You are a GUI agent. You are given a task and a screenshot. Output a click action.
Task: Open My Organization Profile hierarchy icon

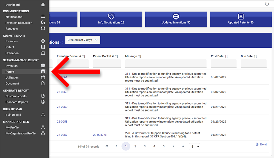tap(43, 133)
